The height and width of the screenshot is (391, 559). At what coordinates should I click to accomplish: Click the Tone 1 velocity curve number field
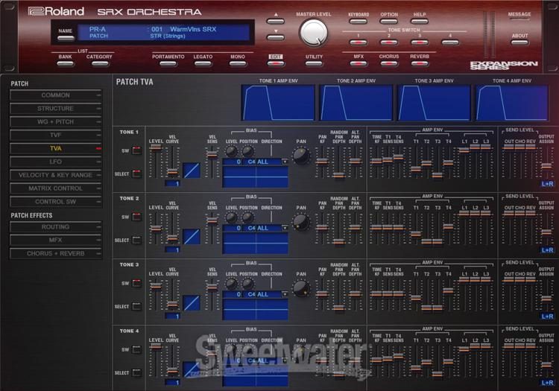(172, 183)
